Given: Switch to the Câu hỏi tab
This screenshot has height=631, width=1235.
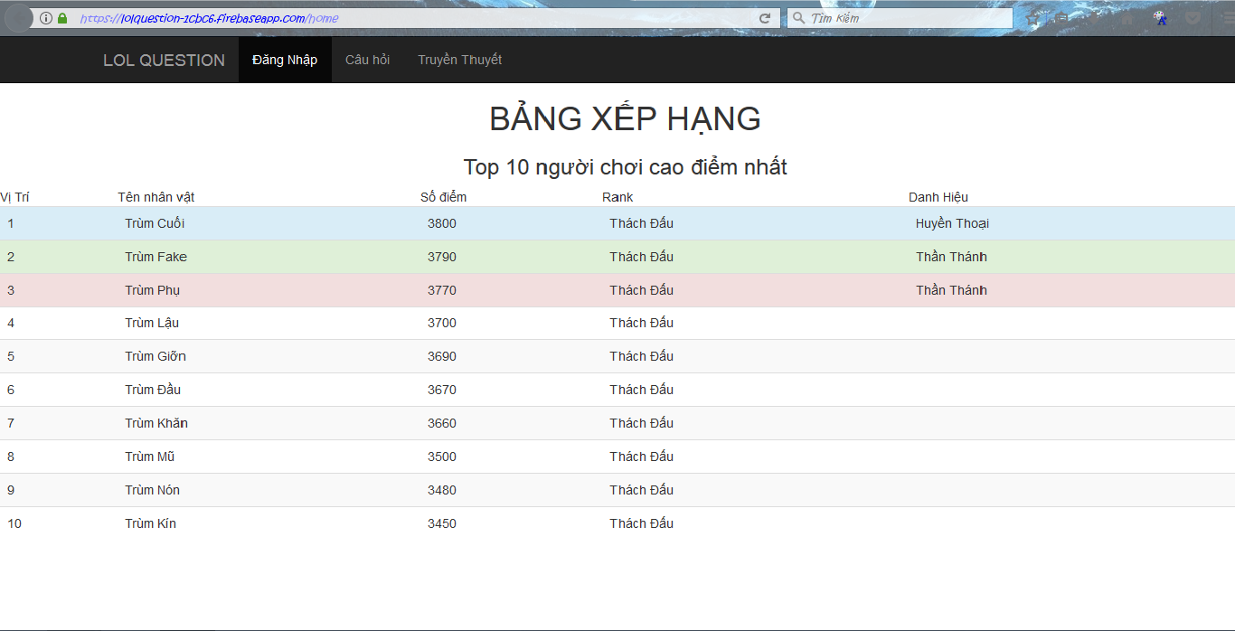Looking at the screenshot, I should coord(367,60).
